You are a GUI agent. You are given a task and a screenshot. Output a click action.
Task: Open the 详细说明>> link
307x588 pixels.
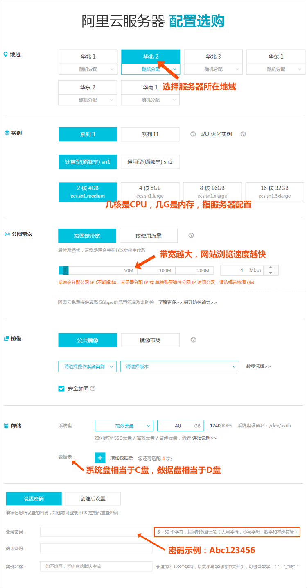coord(205,438)
